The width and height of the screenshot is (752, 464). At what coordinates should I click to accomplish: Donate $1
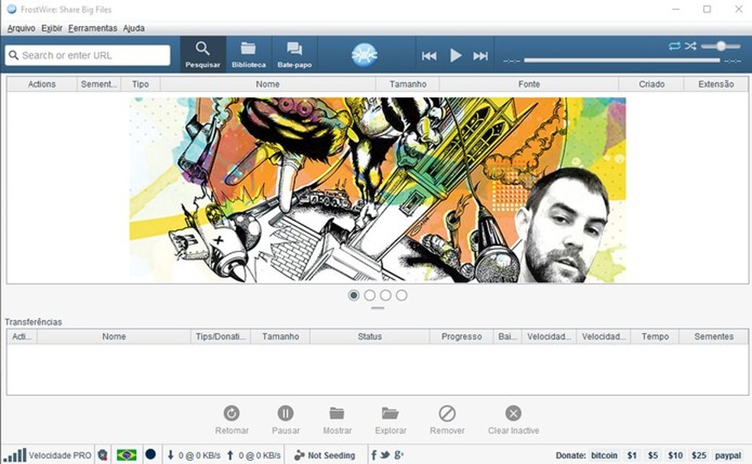tap(632, 456)
